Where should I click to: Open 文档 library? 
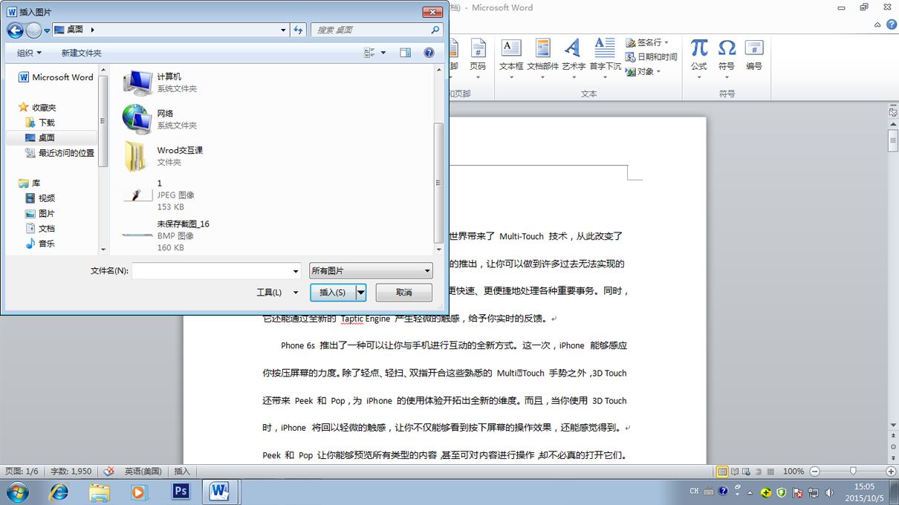[x=40, y=229]
